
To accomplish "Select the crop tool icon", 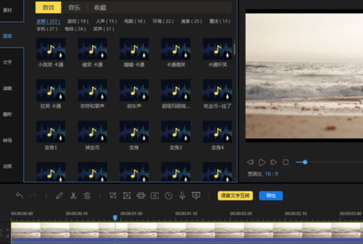I will tap(113, 195).
